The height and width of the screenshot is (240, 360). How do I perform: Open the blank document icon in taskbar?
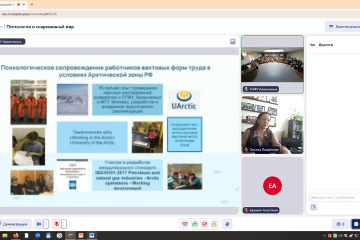26,235
